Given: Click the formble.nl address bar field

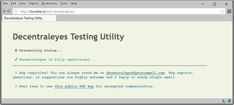Looking at the screenshot, I should pyautogui.click(x=119, y=11).
